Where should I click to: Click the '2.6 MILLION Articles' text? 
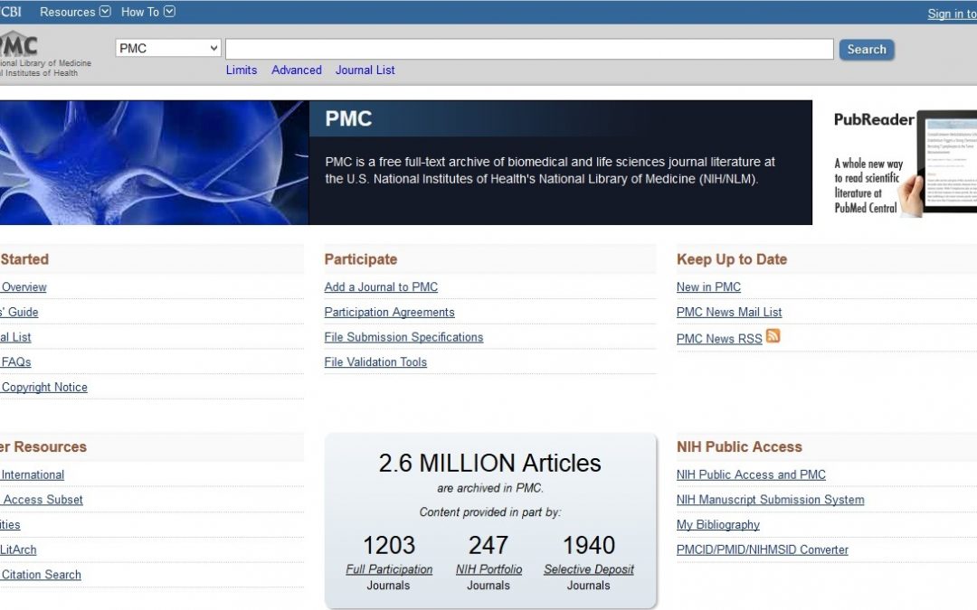click(489, 463)
